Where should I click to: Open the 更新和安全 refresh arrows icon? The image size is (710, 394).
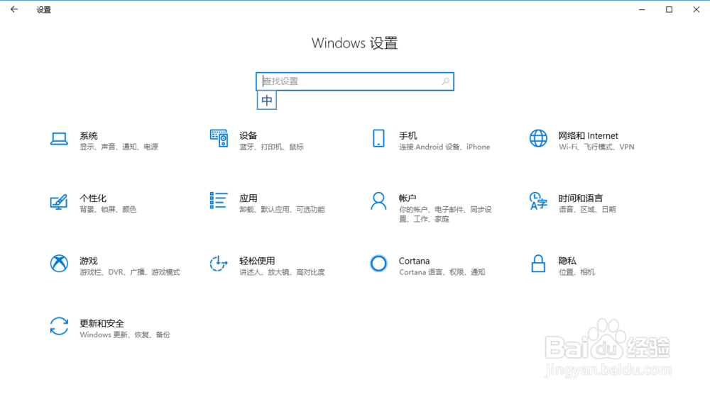[x=59, y=326]
